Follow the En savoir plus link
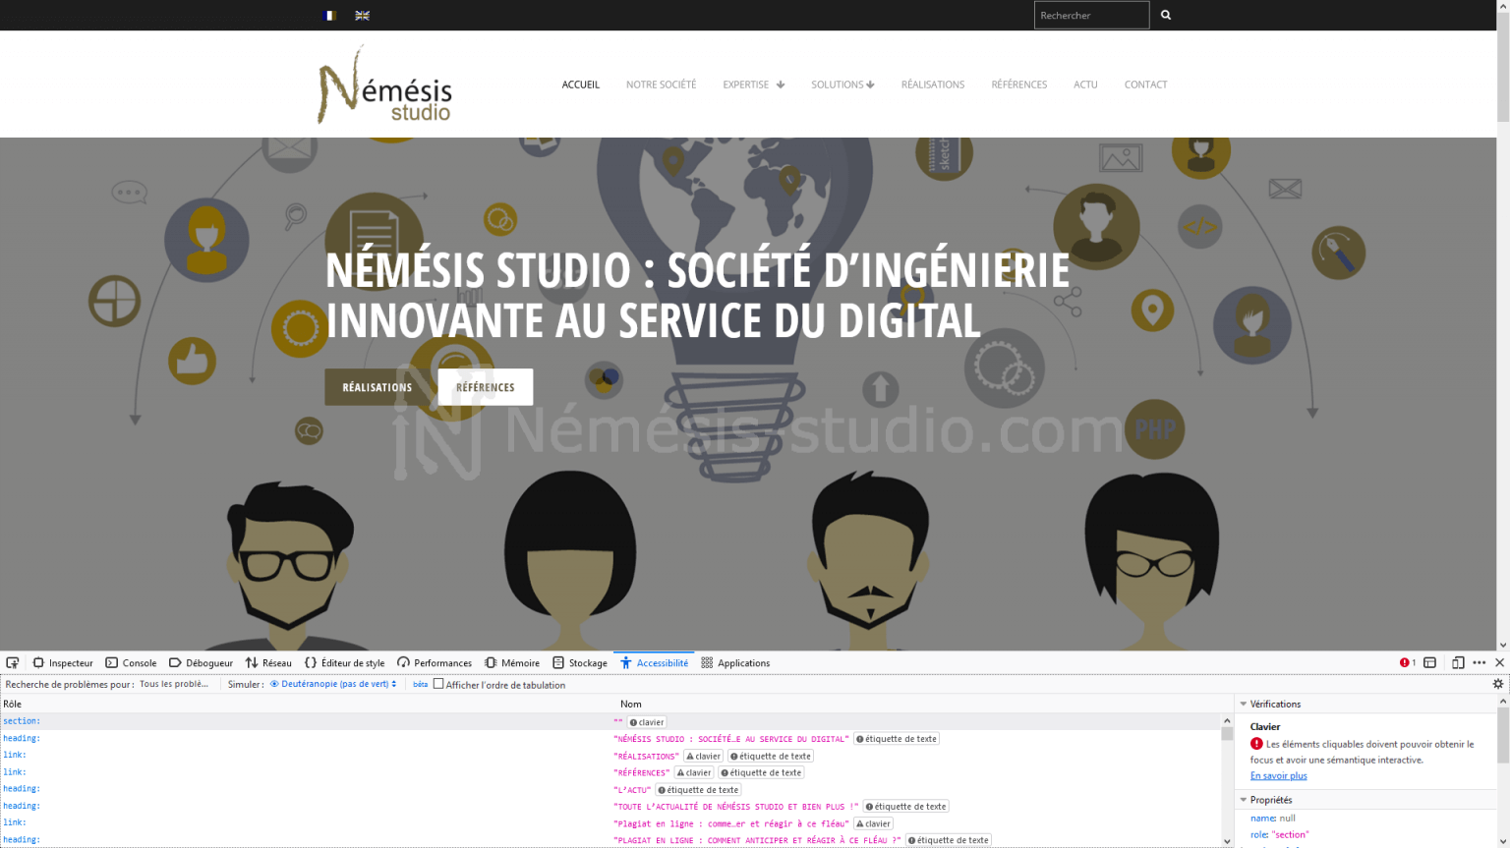This screenshot has width=1510, height=848. pyautogui.click(x=1277, y=775)
